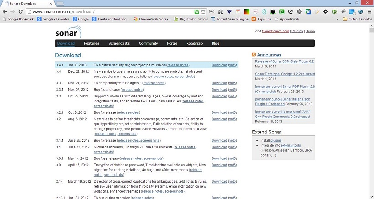Viewport: 374px width, 199px height.
Task: Open the Forge nav item
Action: pos(172,43)
